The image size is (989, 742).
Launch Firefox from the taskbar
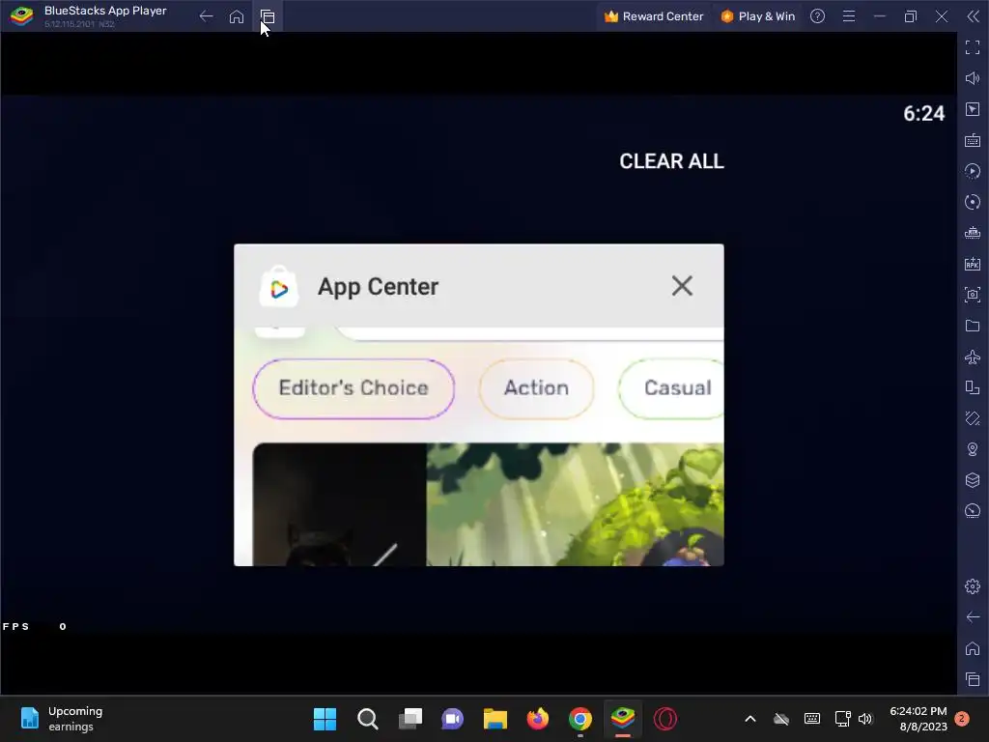[537, 719]
